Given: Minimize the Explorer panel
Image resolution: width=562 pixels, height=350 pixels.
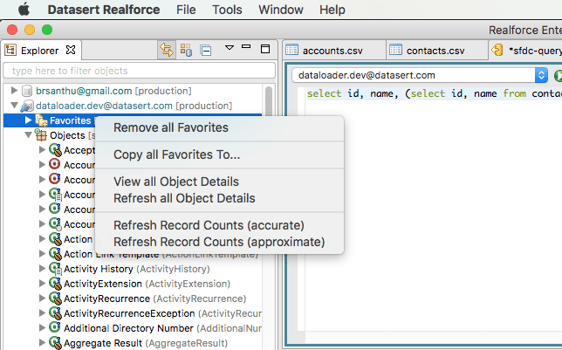Looking at the screenshot, I should coord(246,46).
